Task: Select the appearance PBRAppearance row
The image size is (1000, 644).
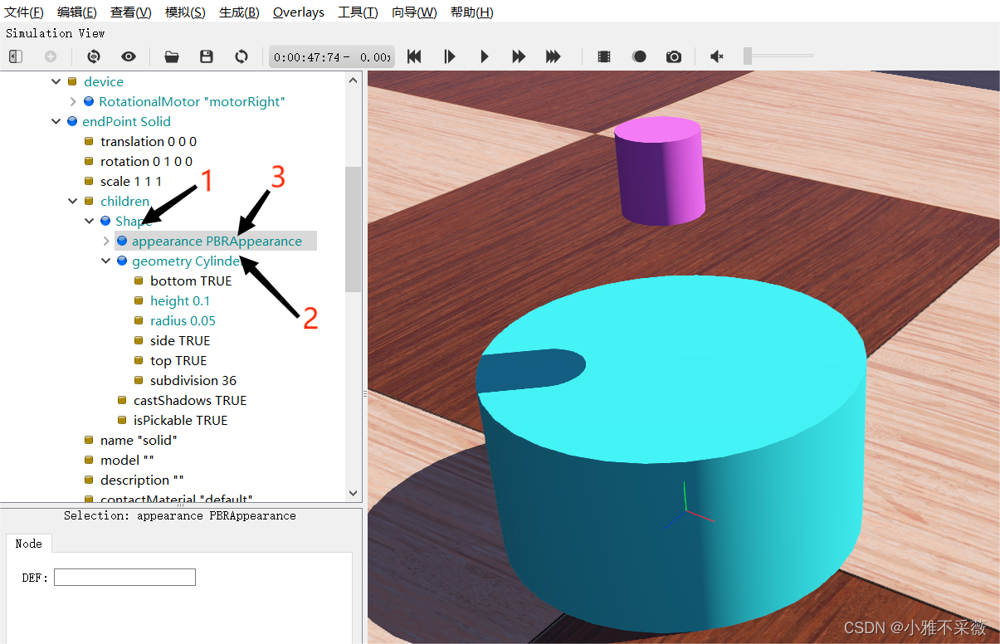Action: 216,241
